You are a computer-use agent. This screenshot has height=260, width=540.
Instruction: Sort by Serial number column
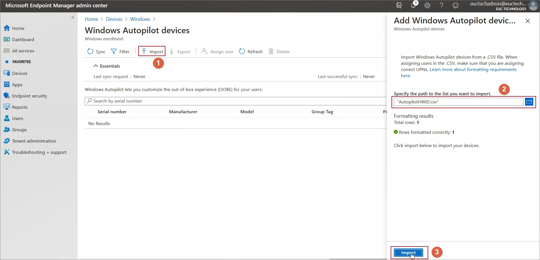pyautogui.click(x=112, y=112)
